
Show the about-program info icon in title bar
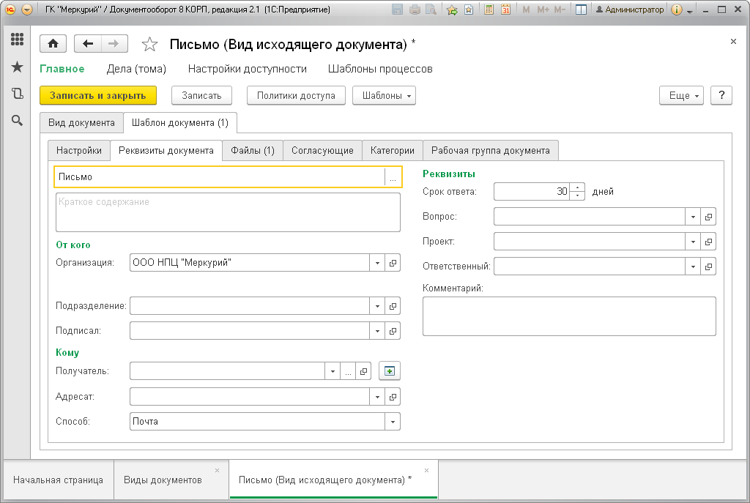click(x=676, y=10)
